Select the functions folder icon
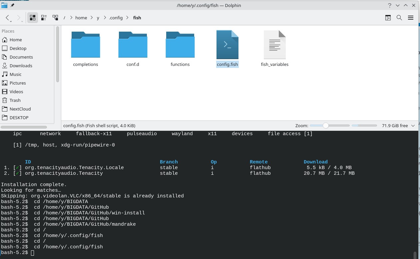 [x=180, y=45]
